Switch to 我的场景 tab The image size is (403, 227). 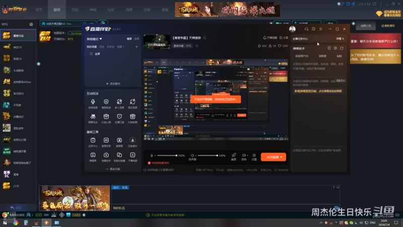click(x=92, y=47)
